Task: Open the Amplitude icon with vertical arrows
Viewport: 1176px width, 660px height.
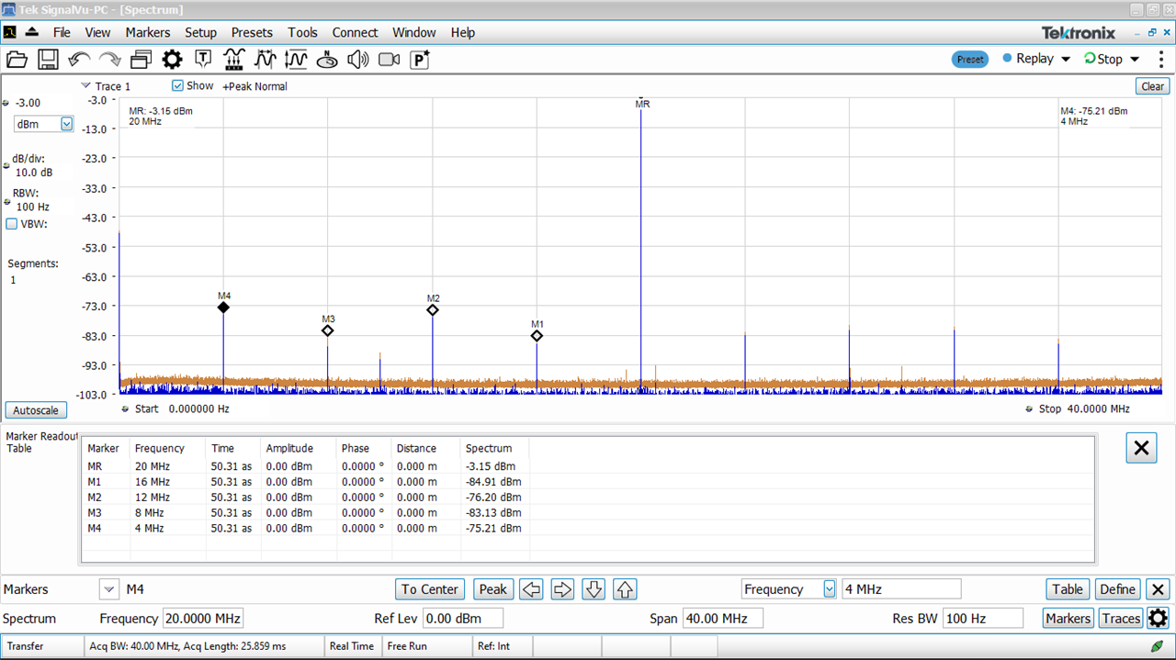Action: (x=296, y=60)
